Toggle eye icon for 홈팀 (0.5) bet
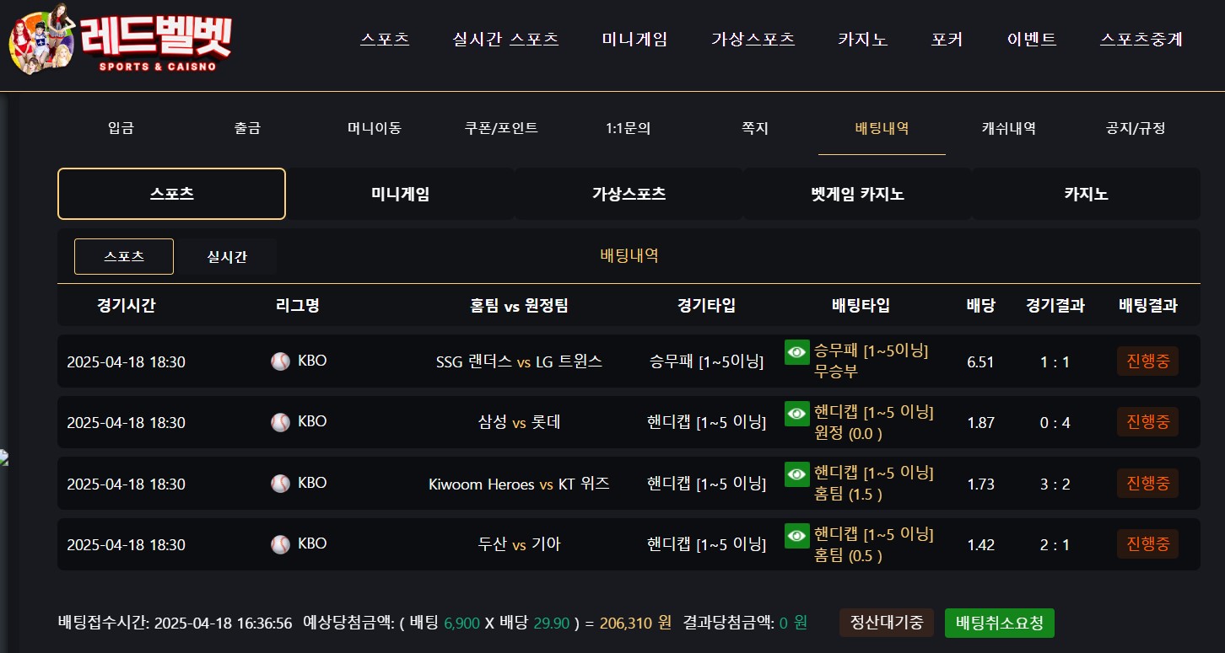The height and width of the screenshot is (653, 1225). tap(796, 535)
